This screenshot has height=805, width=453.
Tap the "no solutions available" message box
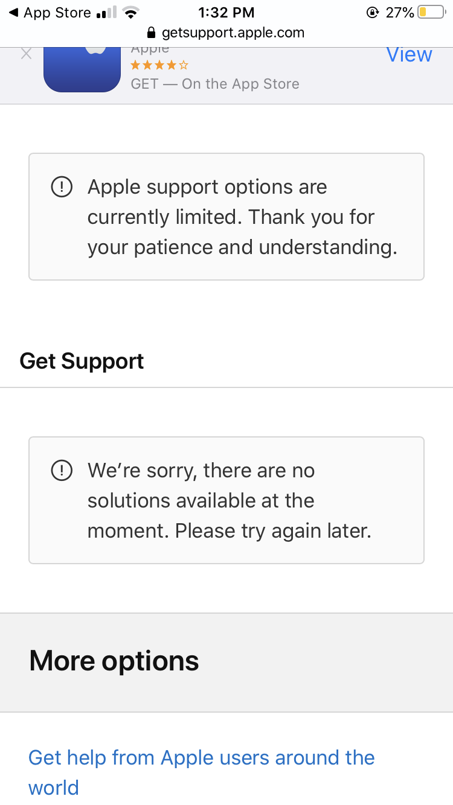coord(226,500)
